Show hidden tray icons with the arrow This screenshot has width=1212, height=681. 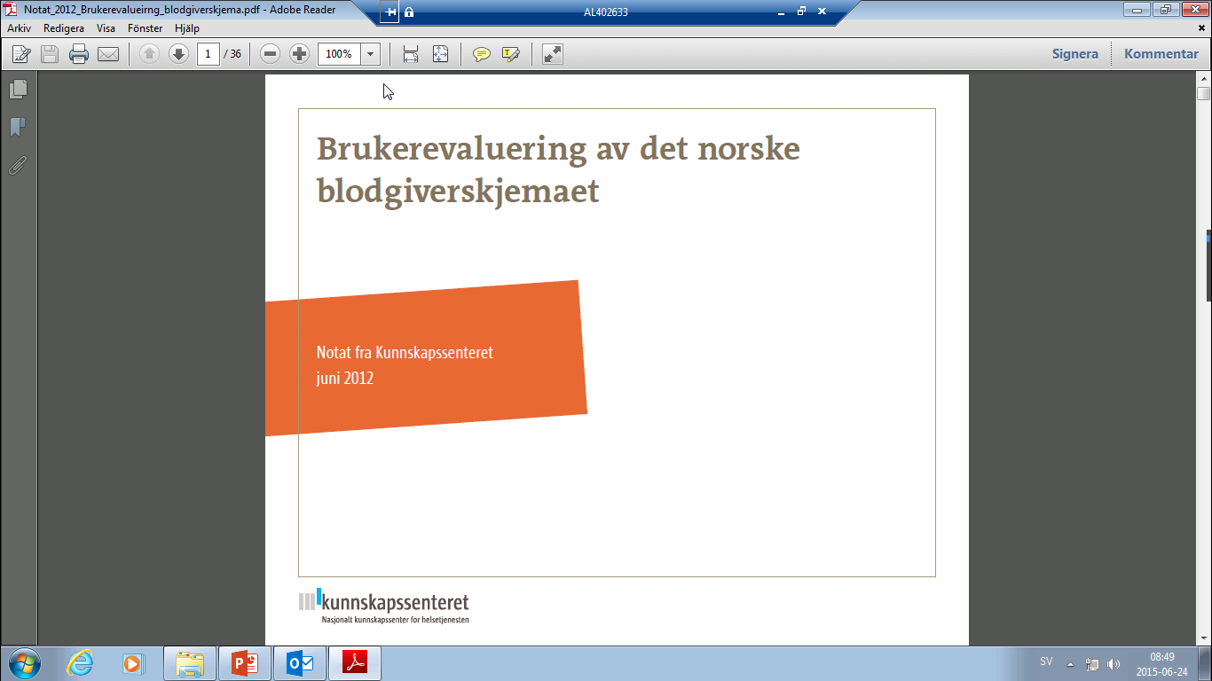1070,663
